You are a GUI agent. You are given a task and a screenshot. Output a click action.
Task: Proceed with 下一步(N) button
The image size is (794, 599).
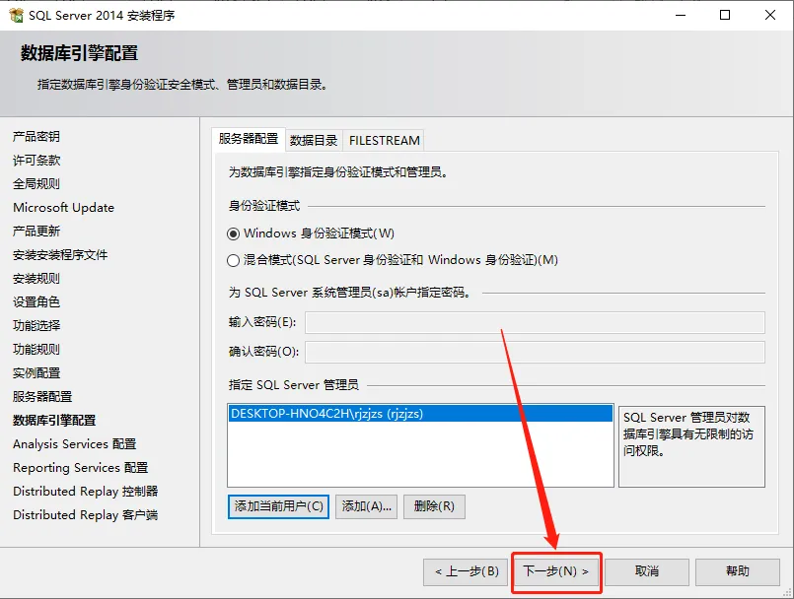click(x=556, y=571)
